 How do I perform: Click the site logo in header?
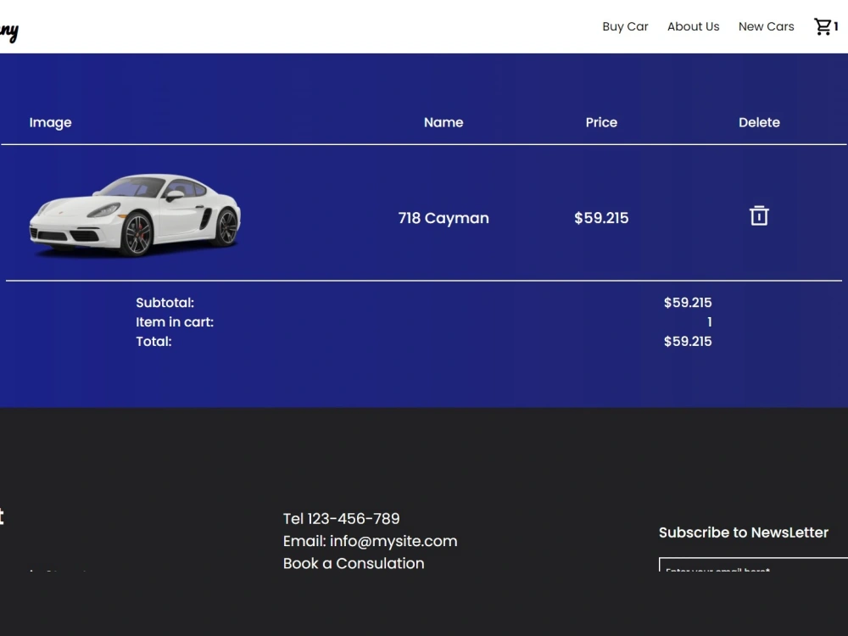tap(9, 32)
